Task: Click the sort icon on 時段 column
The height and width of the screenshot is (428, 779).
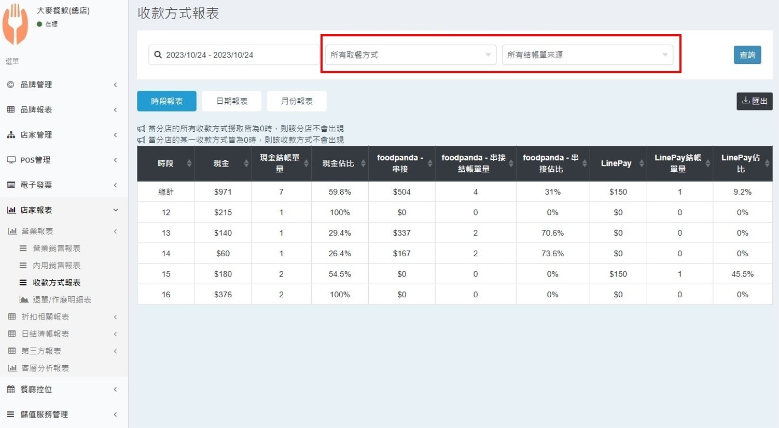Action: (x=189, y=163)
